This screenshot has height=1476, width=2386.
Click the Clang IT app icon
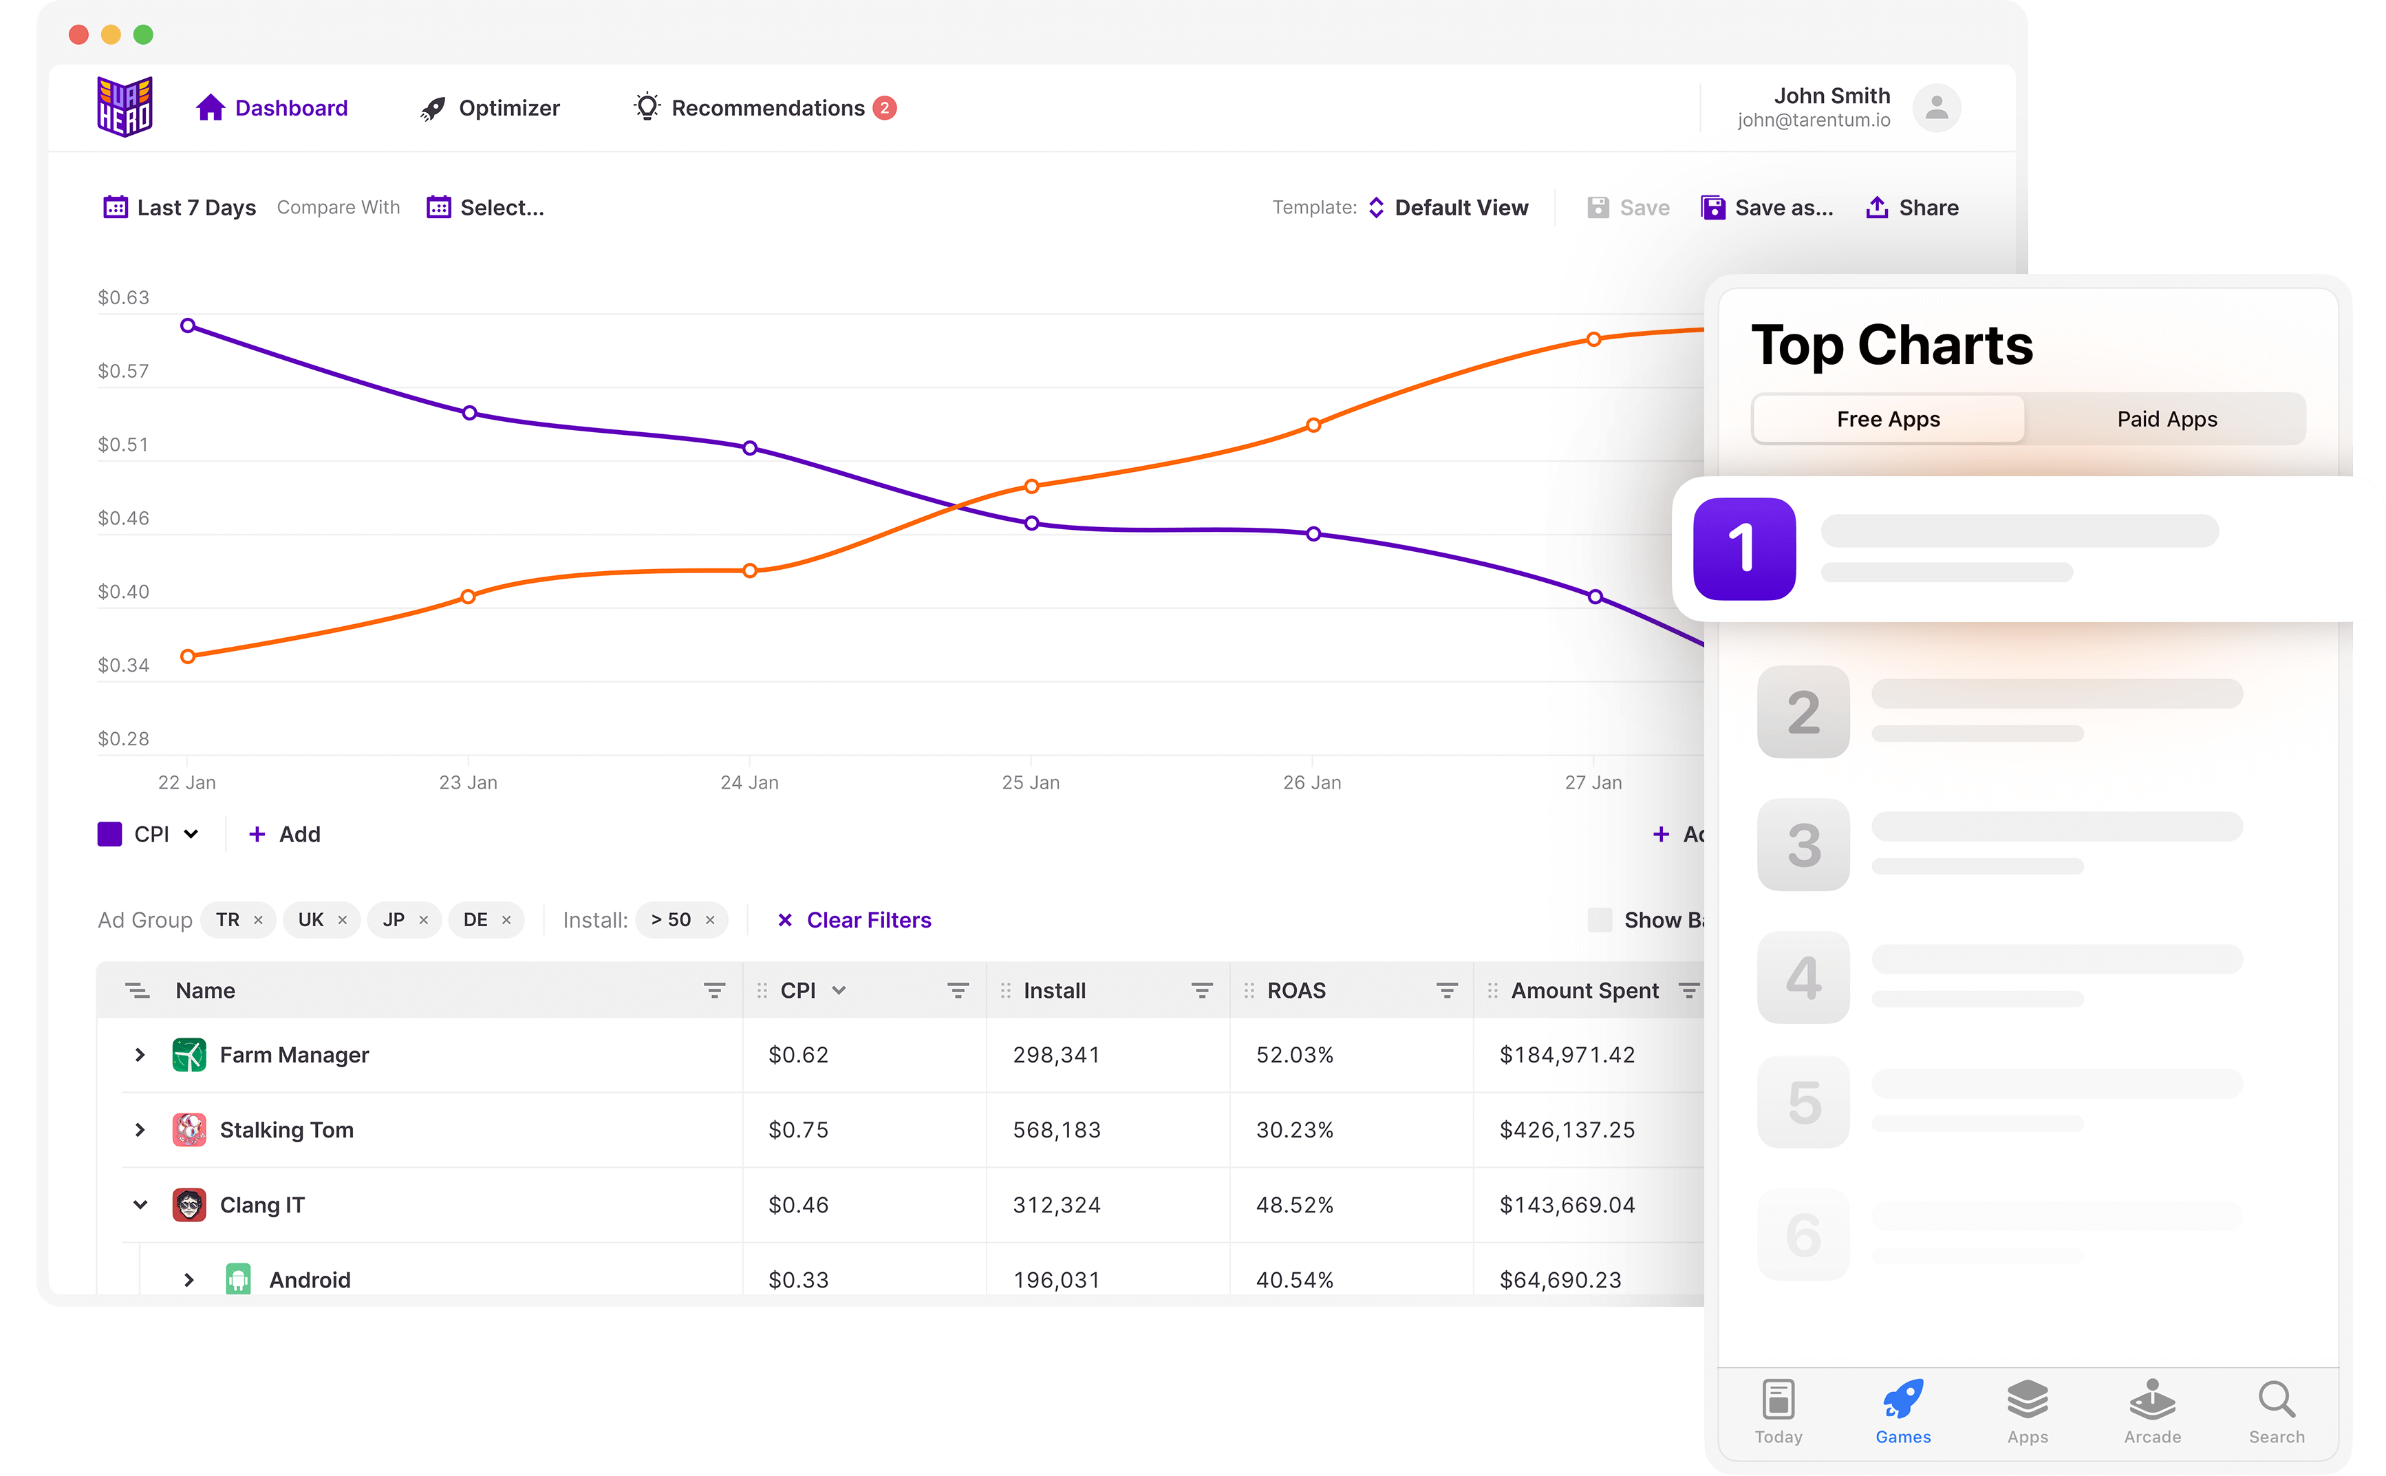tap(189, 1205)
